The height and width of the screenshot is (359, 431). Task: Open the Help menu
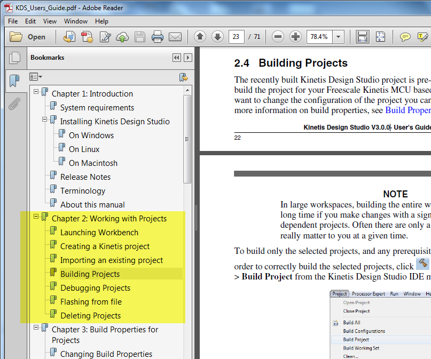pyautogui.click(x=101, y=21)
